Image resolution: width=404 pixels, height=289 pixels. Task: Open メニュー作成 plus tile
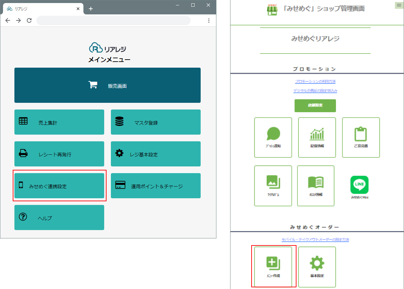click(x=273, y=267)
